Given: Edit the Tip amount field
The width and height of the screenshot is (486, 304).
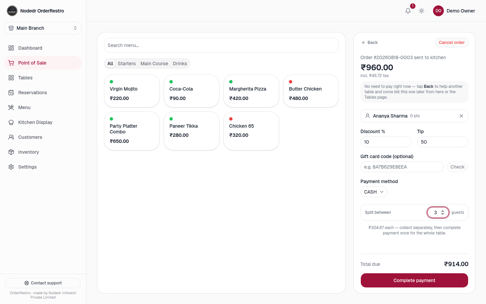Looking at the screenshot, I should (443, 142).
